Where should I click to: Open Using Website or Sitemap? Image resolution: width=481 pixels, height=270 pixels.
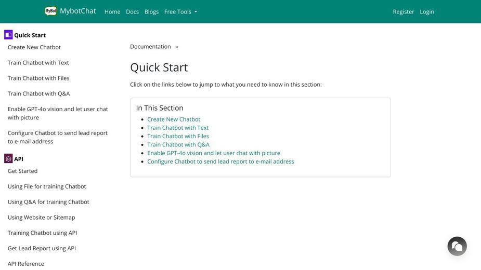42,217
